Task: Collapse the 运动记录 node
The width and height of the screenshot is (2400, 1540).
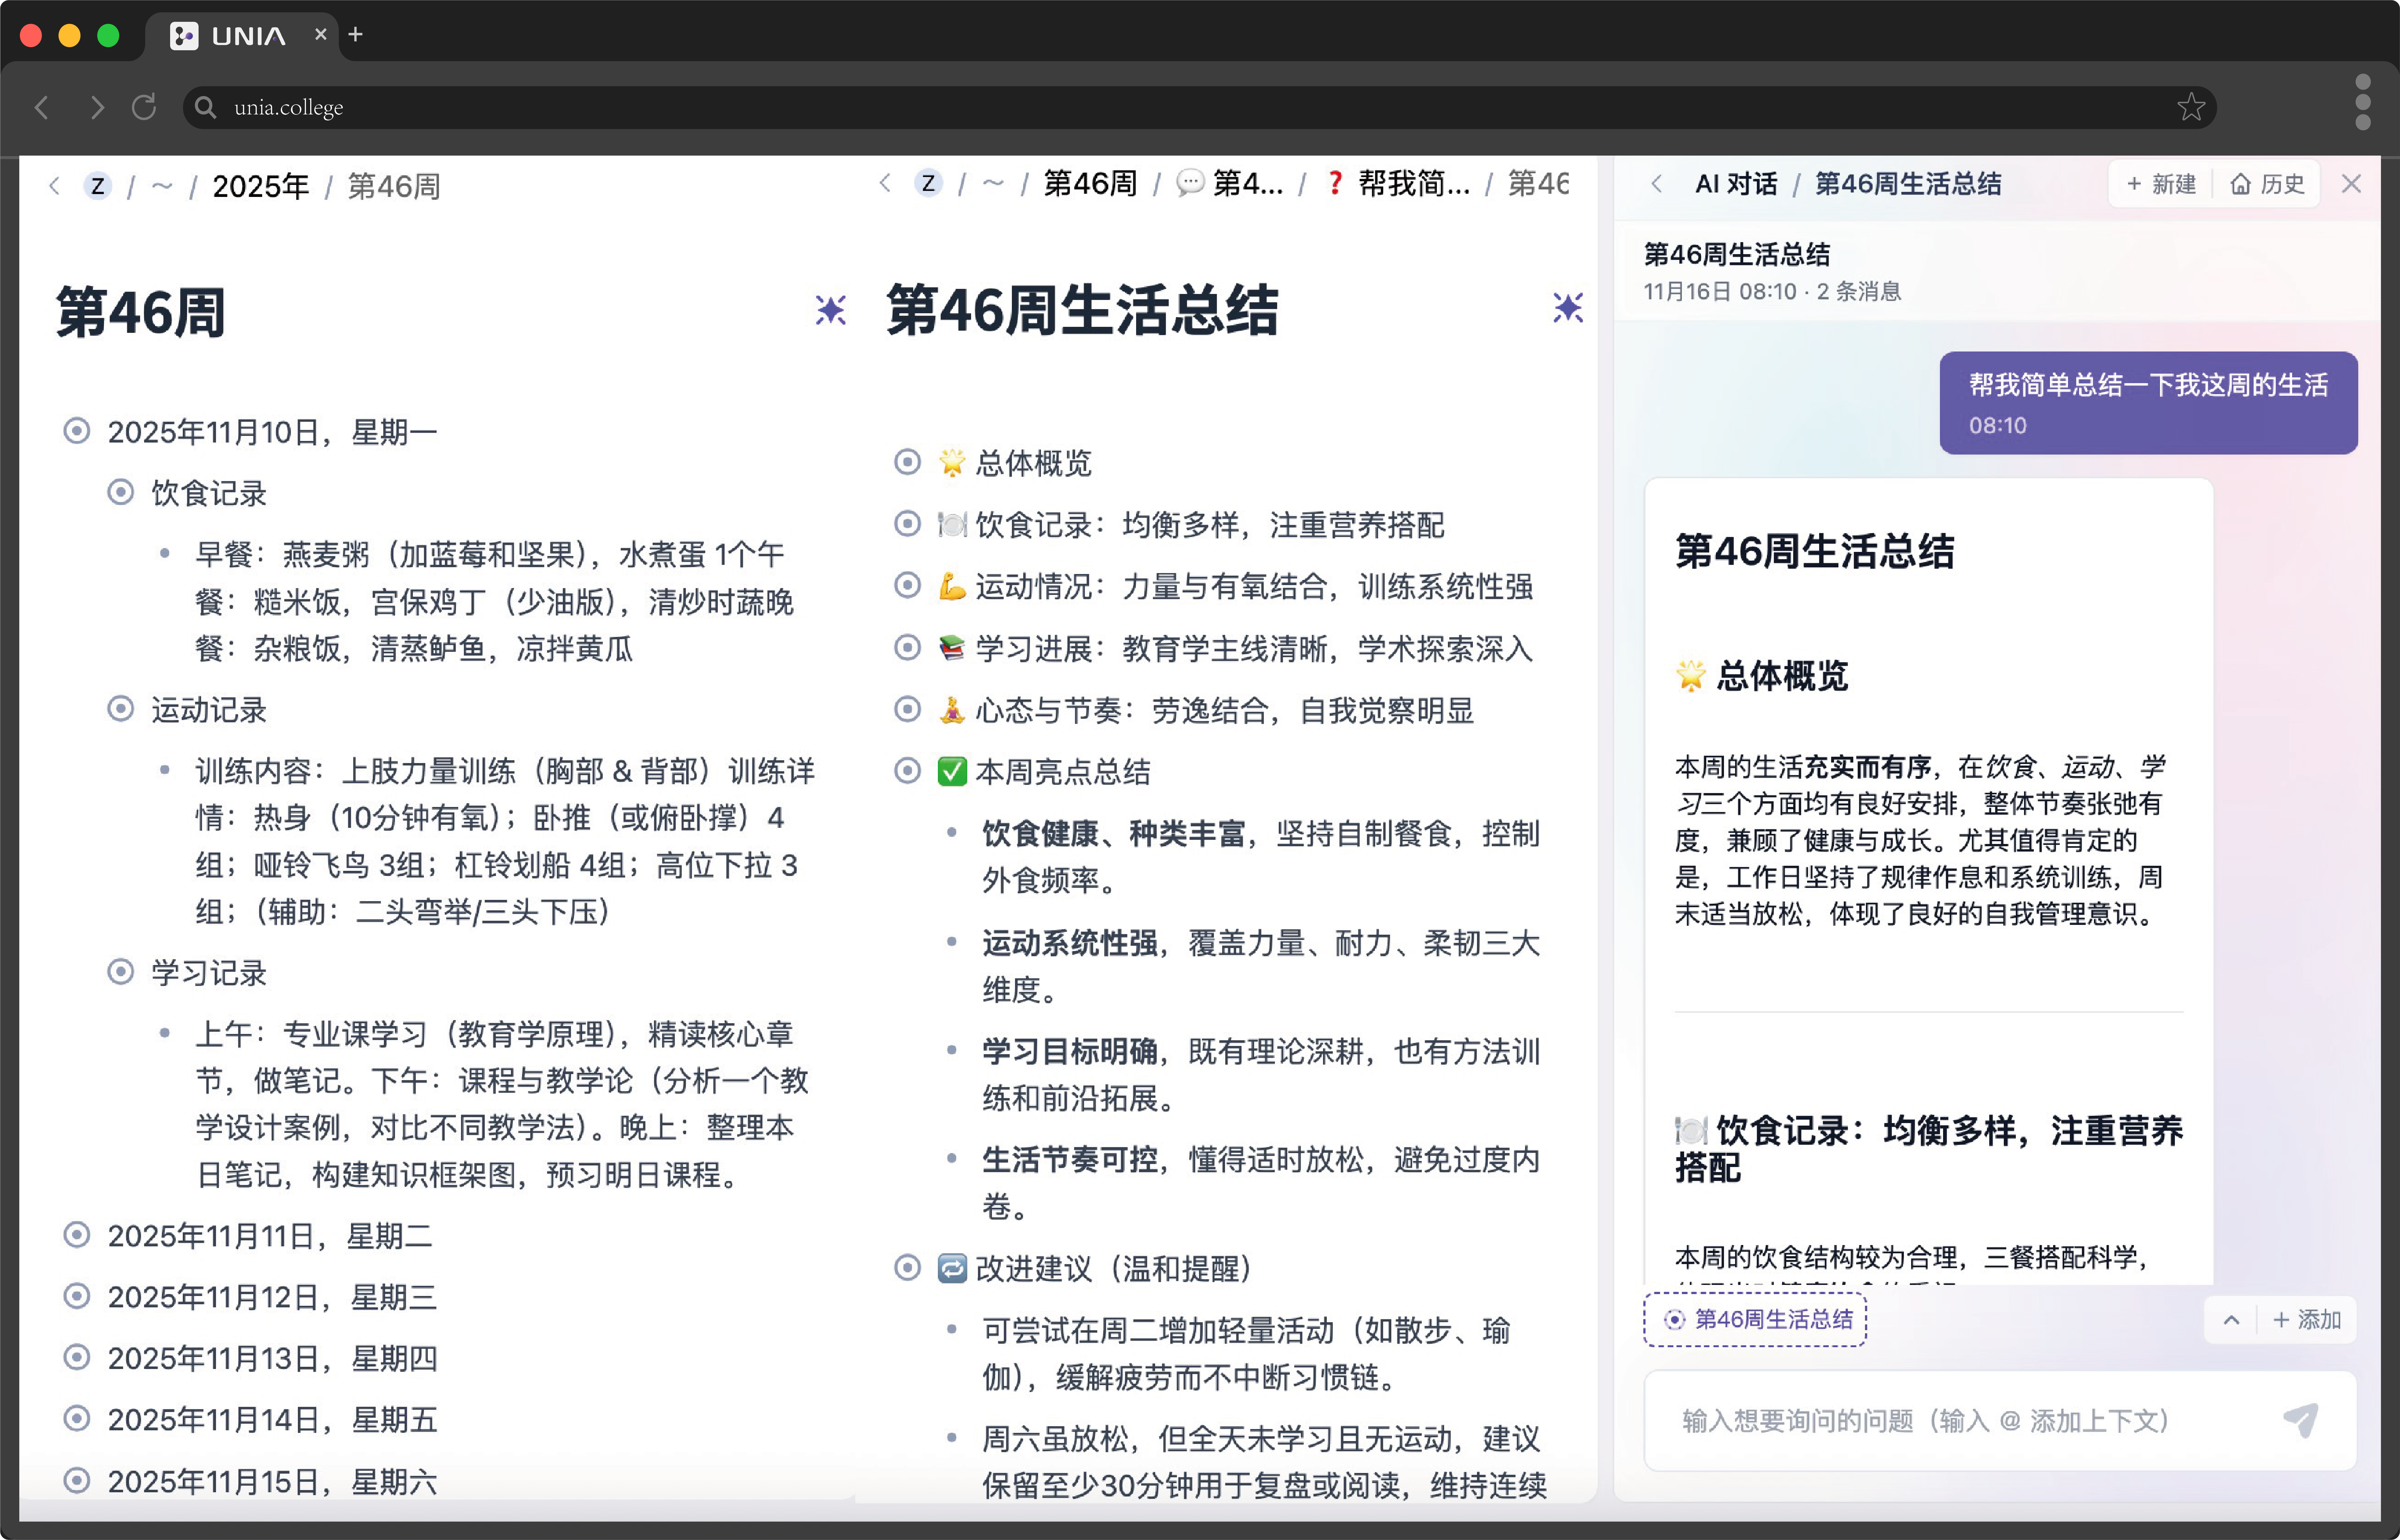Action: (x=121, y=709)
